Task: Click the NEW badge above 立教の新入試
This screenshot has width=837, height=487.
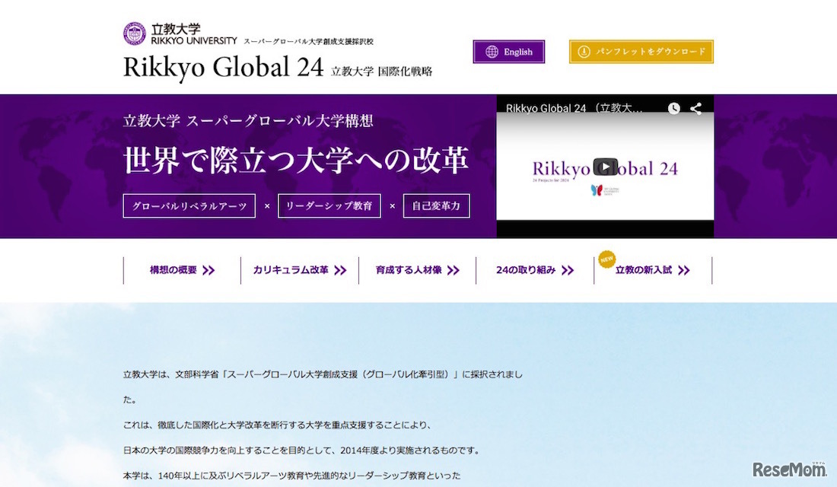Action: 606,257
